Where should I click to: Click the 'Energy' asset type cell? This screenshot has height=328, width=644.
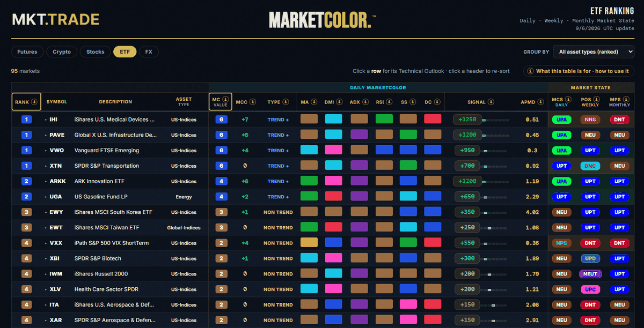tap(184, 197)
